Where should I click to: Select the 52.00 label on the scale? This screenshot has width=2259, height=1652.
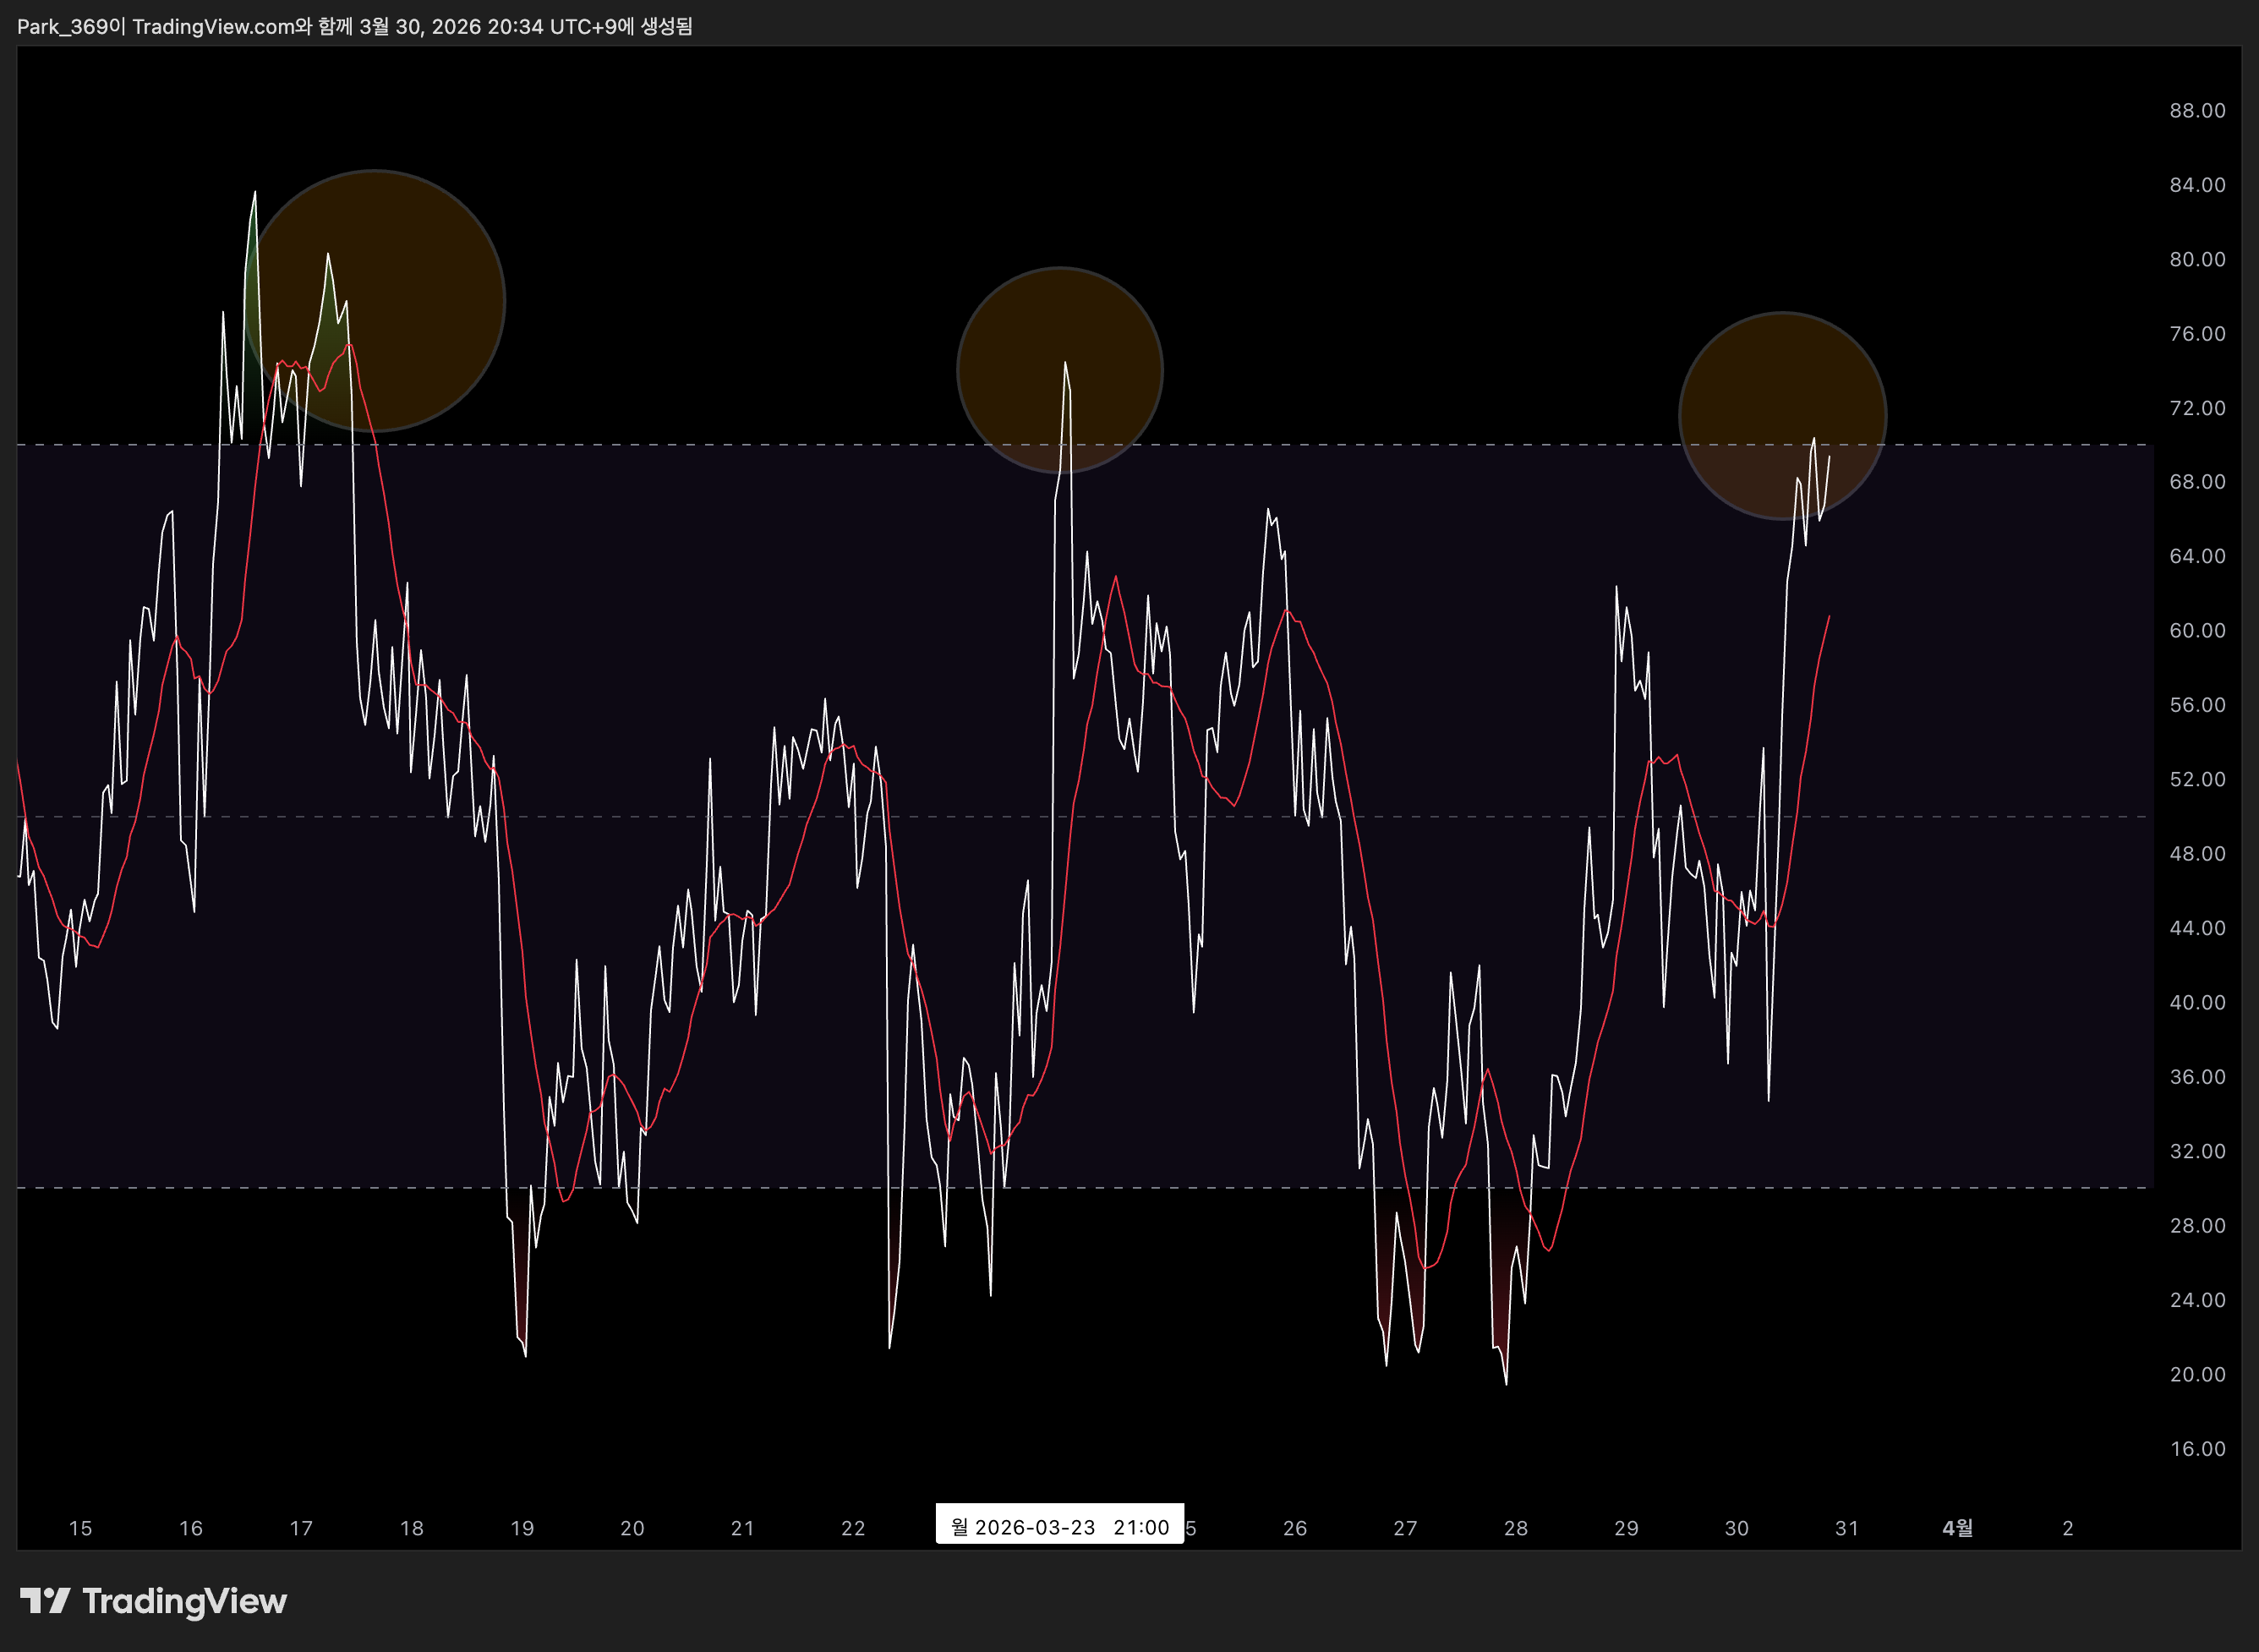pyautogui.click(x=2197, y=779)
